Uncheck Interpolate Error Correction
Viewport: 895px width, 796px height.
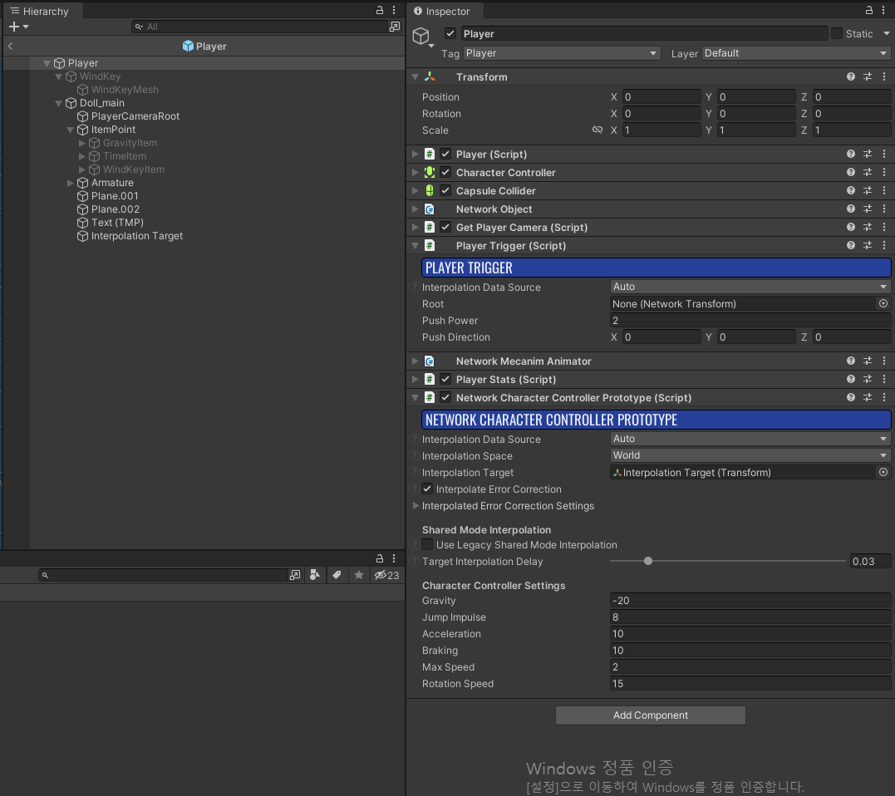[x=427, y=489]
